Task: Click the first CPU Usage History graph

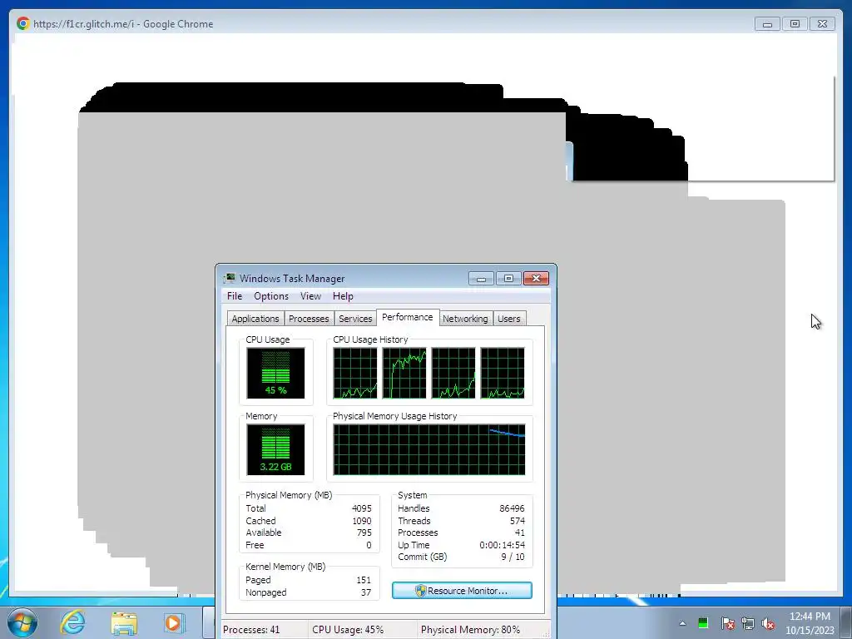Action: click(354, 374)
